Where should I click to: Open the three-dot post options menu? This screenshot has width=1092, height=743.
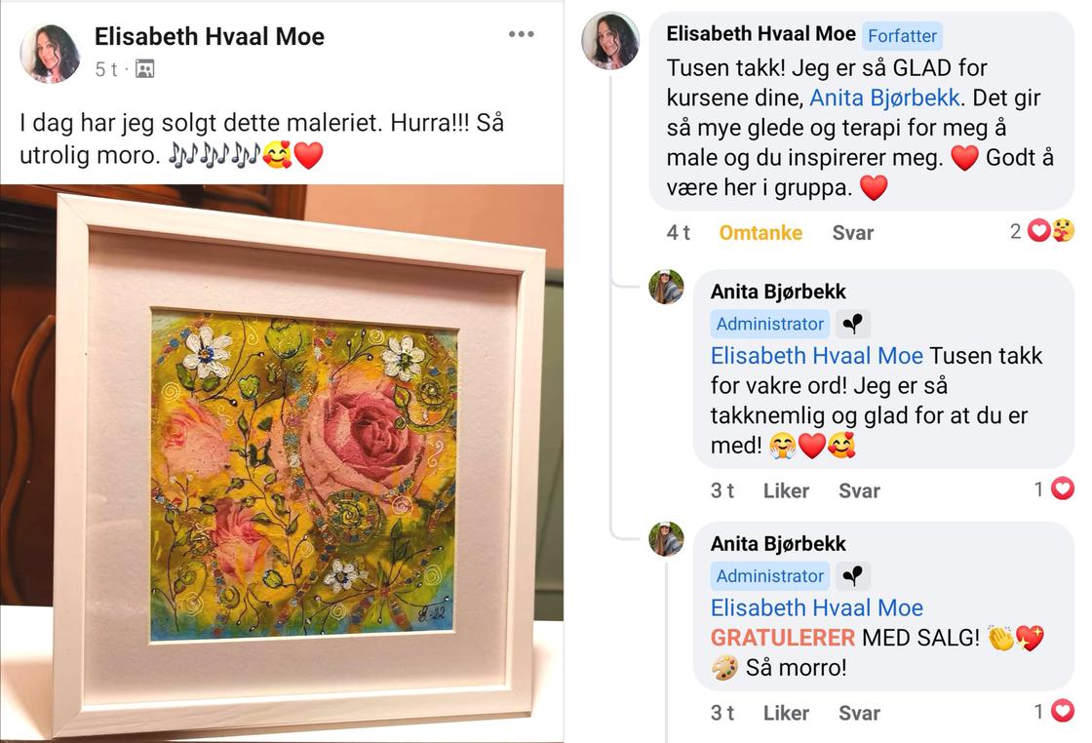[x=521, y=34]
